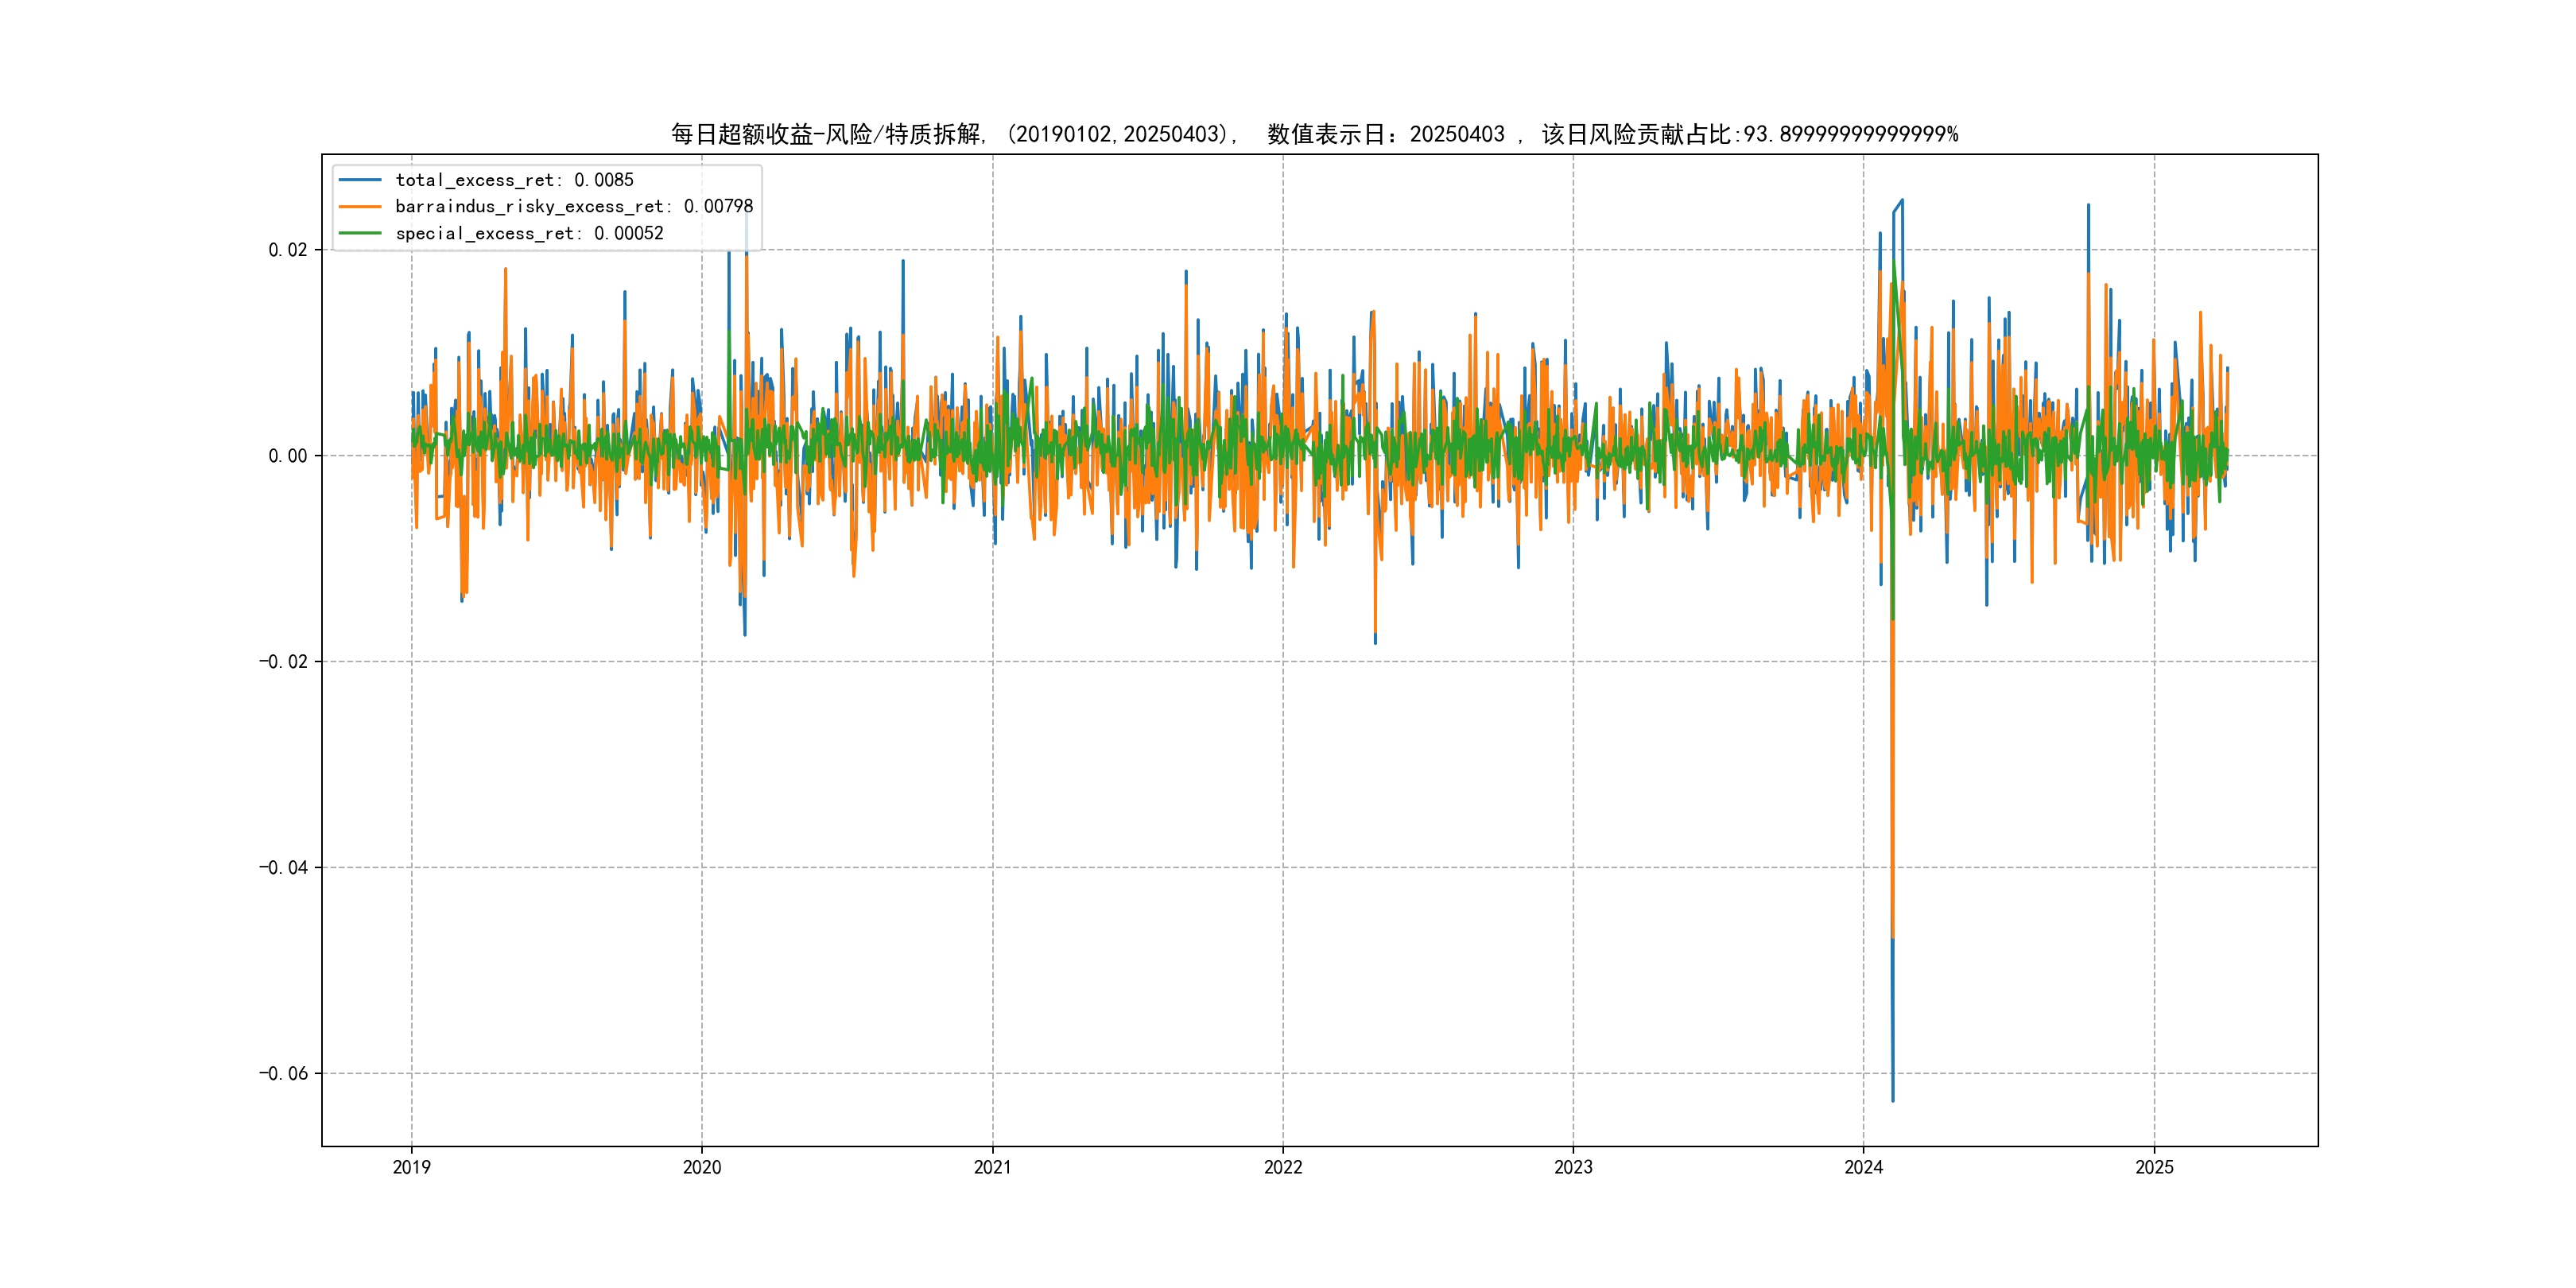This screenshot has height=1288, width=2576.
Task: Select the total_excess_ret: 0.0085 legend label
Action: pyautogui.click(x=514, y=180)
